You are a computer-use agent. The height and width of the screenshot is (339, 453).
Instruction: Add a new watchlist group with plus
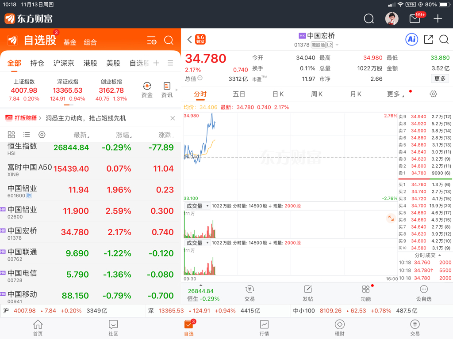[156, 63]
